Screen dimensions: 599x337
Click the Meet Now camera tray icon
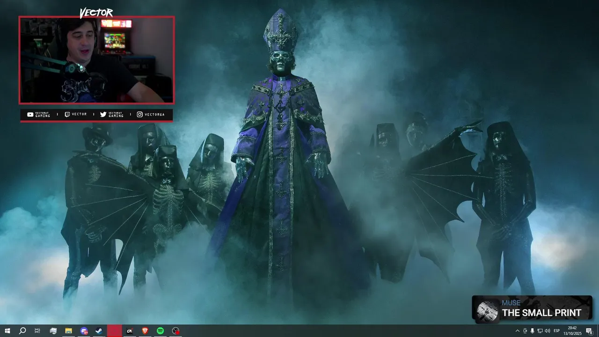[525, 331]
